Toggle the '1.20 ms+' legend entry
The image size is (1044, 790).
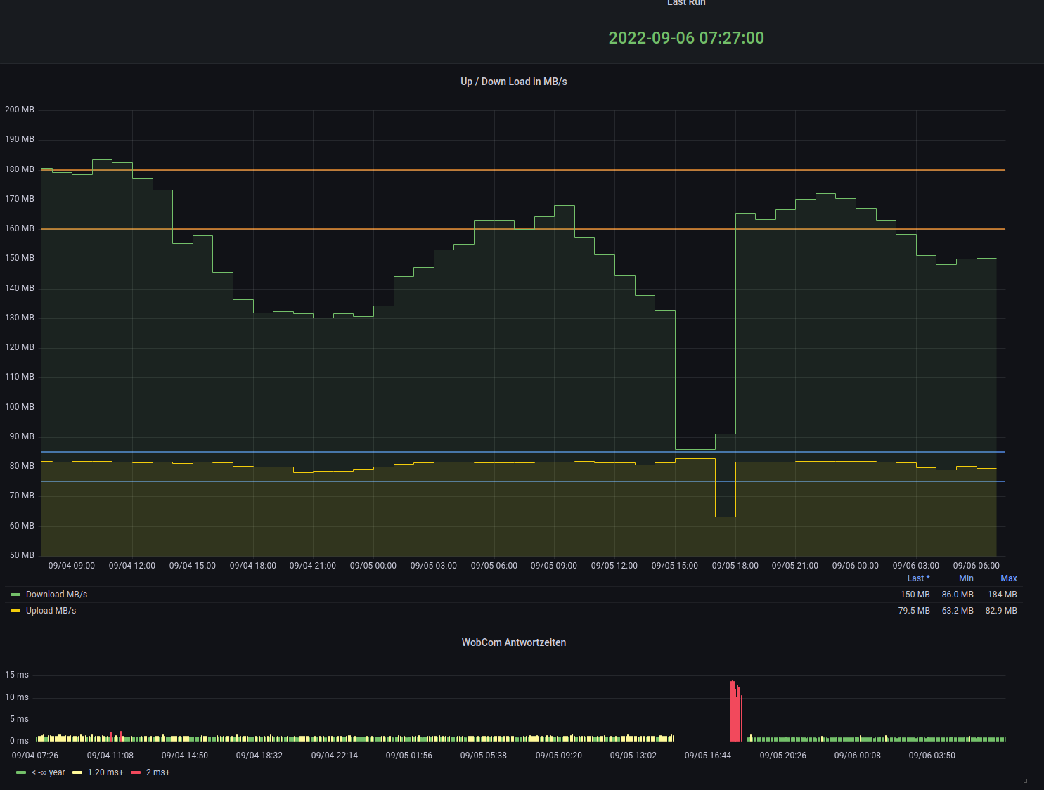coord(105,772)
